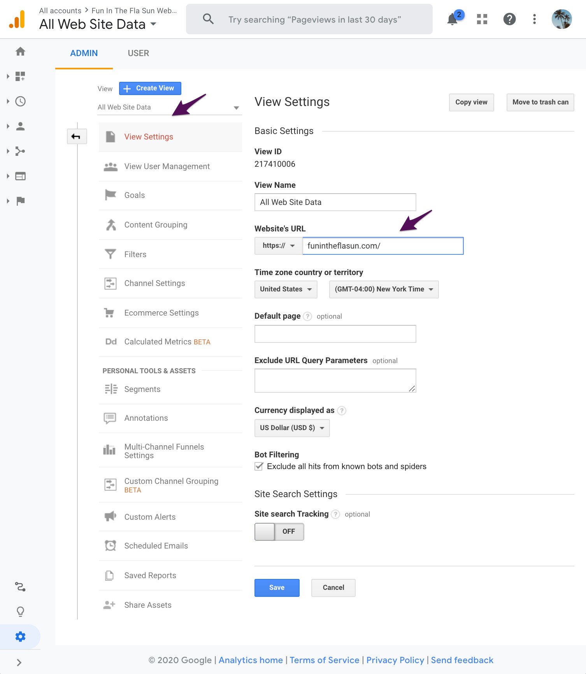586x674 pixels.
Task: Open Share Assets
Action: (170, 605)
